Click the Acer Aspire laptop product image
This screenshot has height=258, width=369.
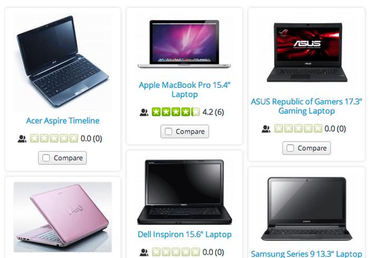tap(63, 62)
